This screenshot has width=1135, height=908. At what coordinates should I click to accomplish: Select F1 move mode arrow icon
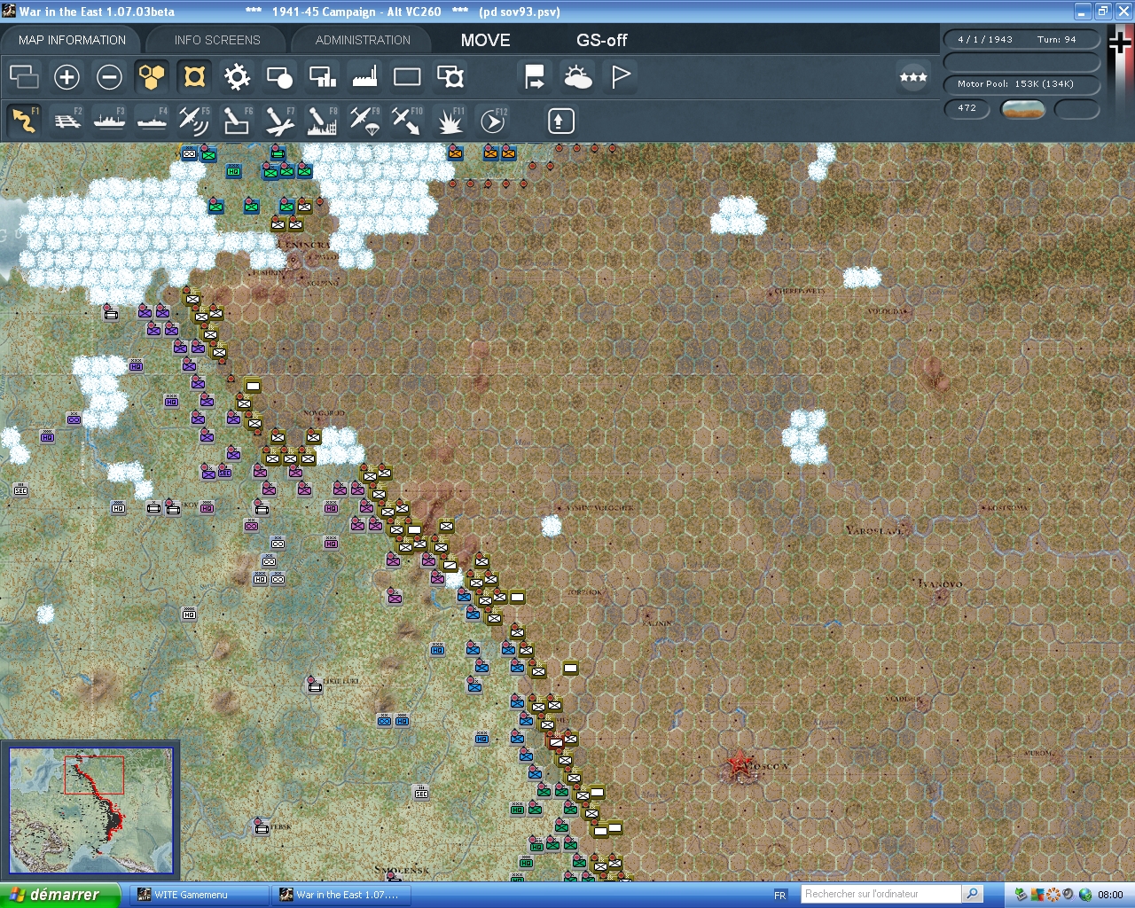pos(24,121)
